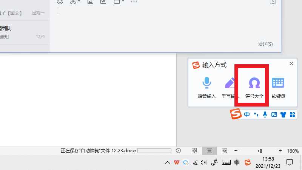The image size is (302, 170).
Task: Open WPS icon in system tray
Action: pyautogui.click(x=177, y=162)
